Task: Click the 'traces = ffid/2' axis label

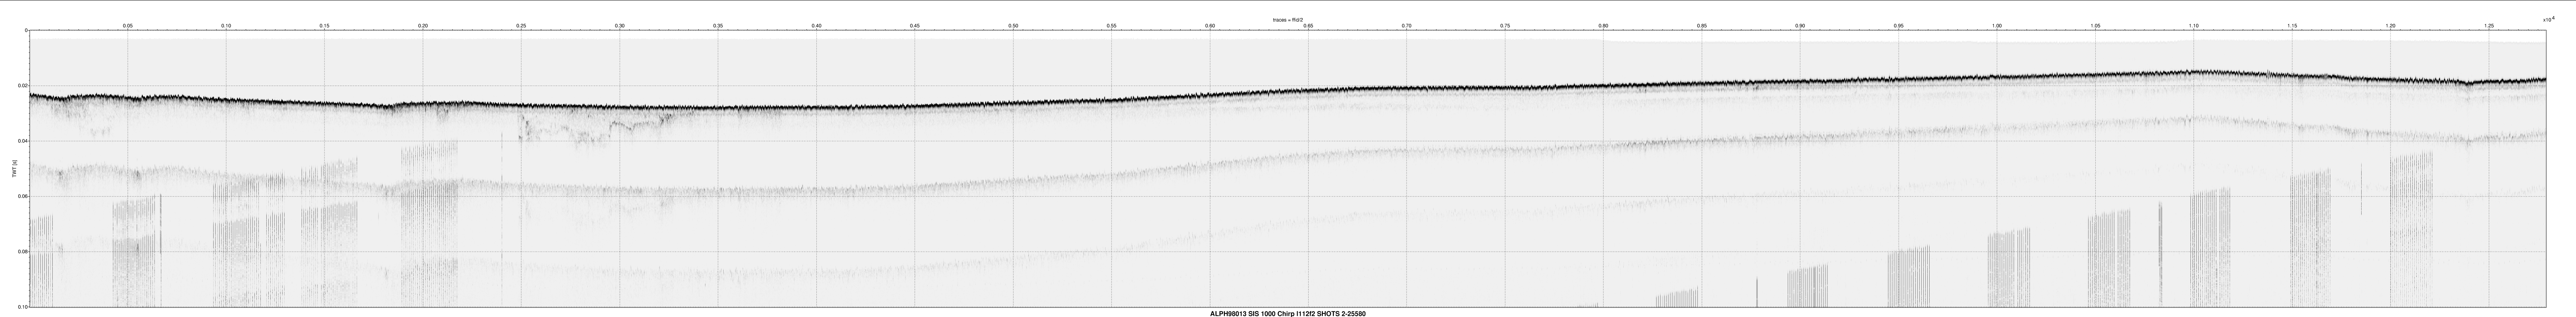Action: (1287, 19)
